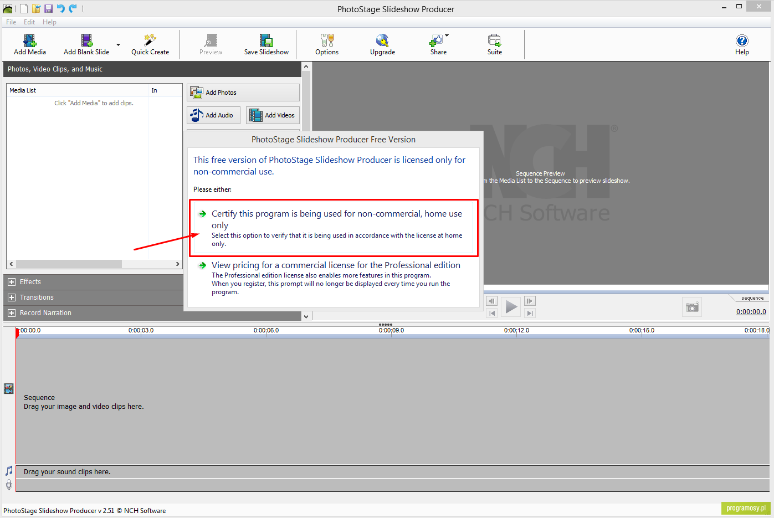The width and height of the screenshot is (774, 518).
Task: Click Add Blank Slide in toolbar
Action: pyautogui.click(x=86, y=44)
